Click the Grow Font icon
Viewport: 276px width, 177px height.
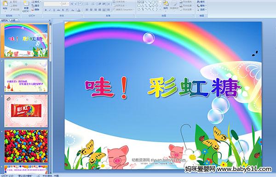coord(72,4)
